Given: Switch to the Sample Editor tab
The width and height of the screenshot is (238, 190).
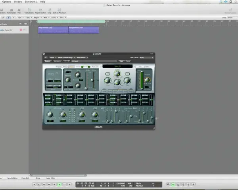Looking at the screenshot, I should click(x=12, y=178).
